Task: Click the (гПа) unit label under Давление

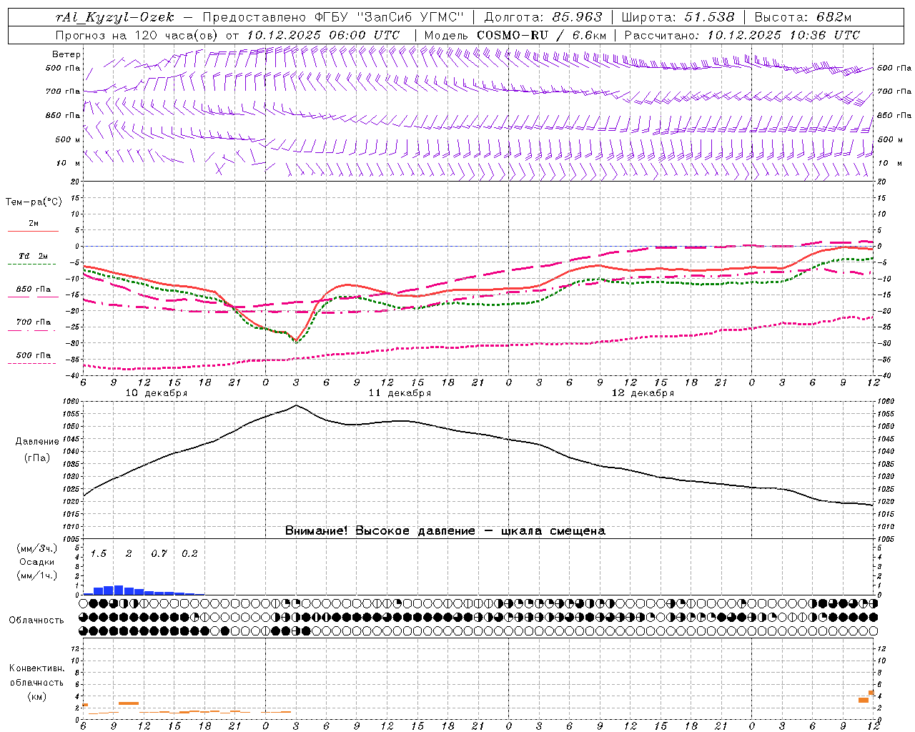Action: coord(37,457)
